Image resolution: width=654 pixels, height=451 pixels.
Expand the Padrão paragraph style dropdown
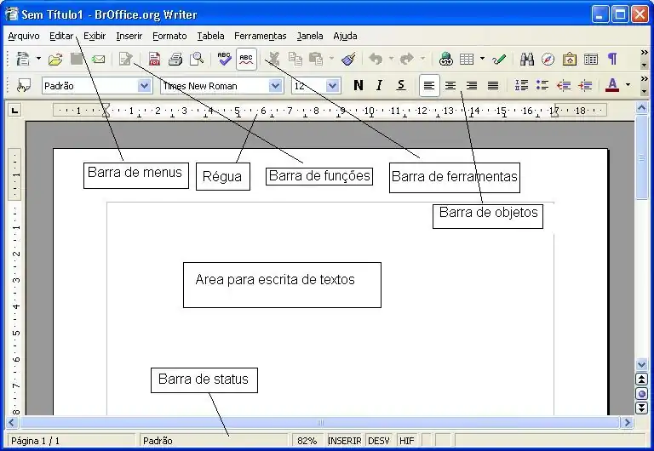point(144,86)
